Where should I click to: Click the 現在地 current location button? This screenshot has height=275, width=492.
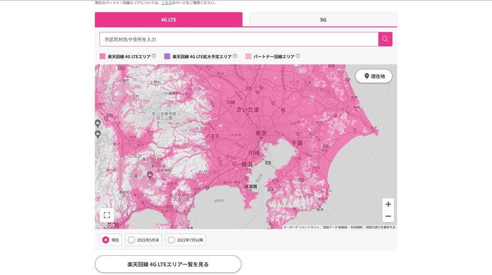(x=374, y=76)
